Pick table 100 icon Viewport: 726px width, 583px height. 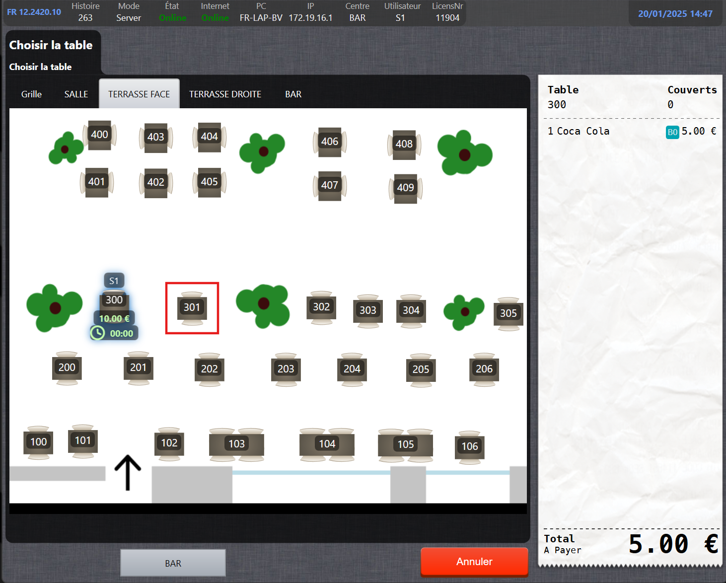click(39, 442)
